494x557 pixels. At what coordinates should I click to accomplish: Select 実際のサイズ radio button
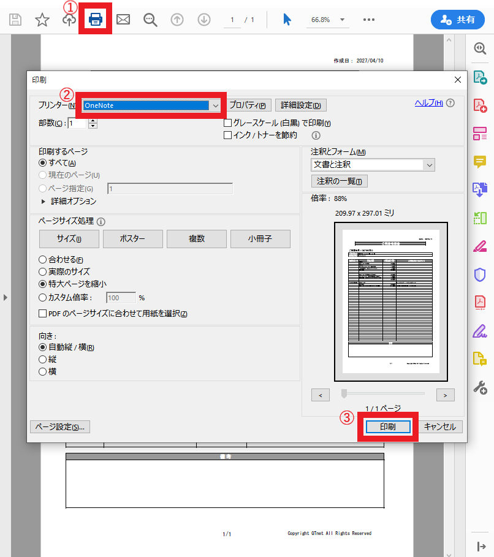coord(43,271)
